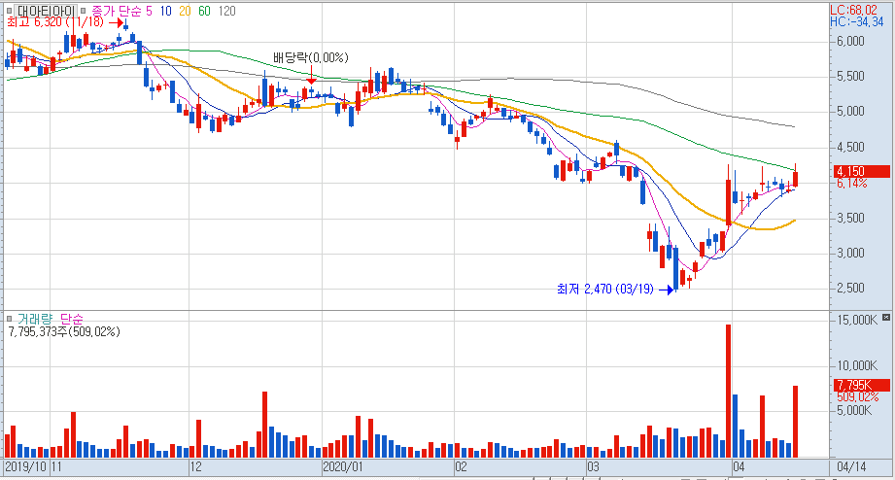The image size is (895, 480).
Task: Select the 120-day moving average label
Action: pos(226,11)
